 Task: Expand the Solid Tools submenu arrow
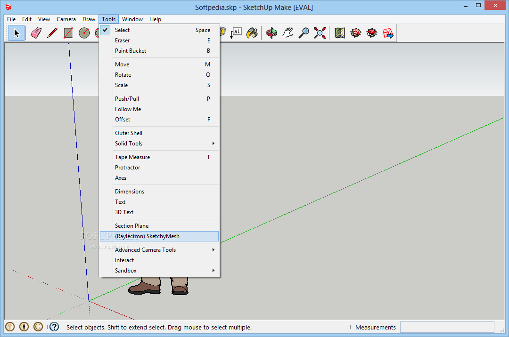coord(213,143)
